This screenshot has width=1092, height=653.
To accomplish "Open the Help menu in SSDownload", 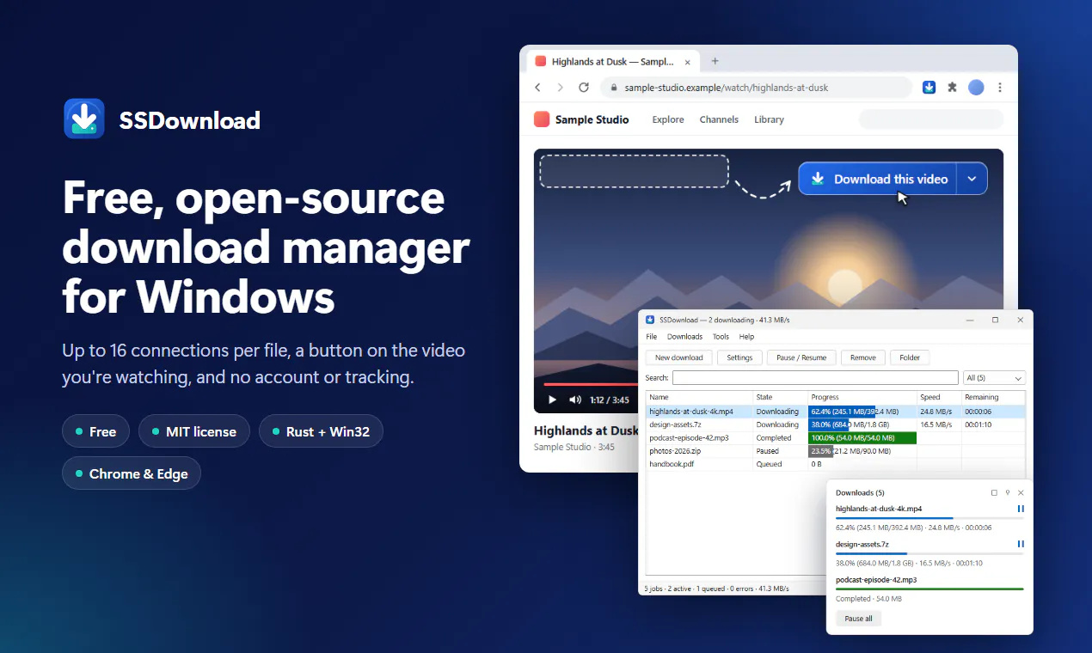I will [x=746, y=337].
